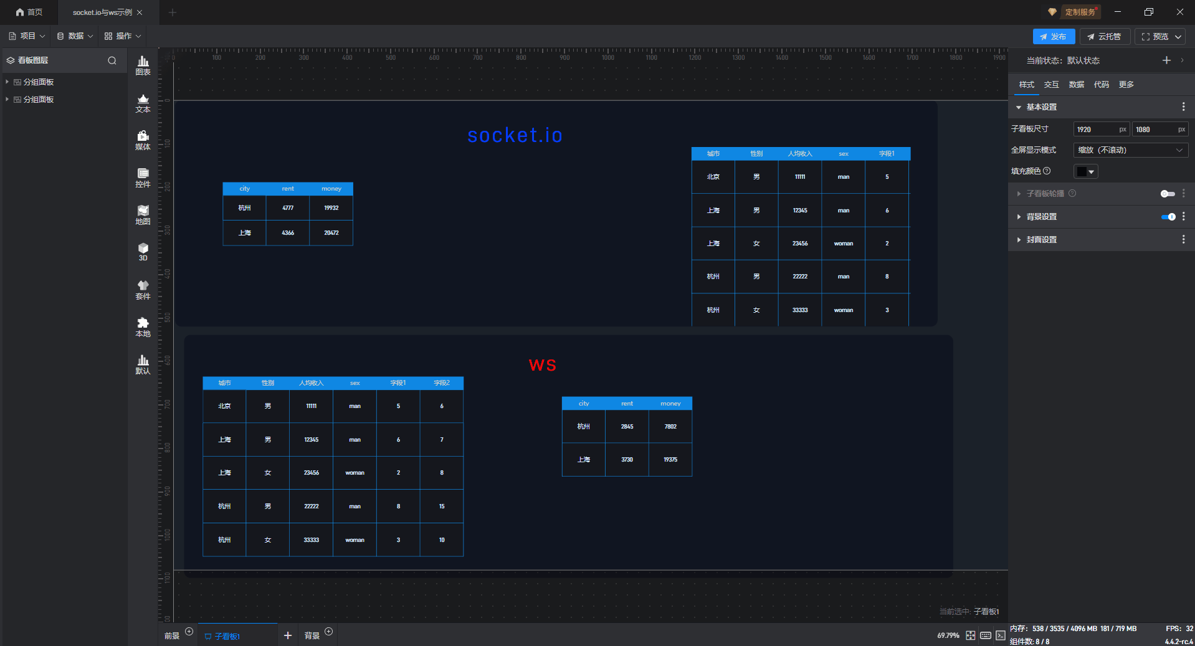Open the 全屏显示模式 dropdown

[x=1130, y=150]
